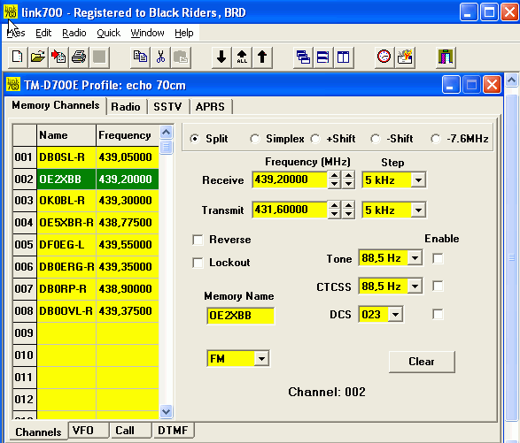Select the -7.6MHz radio button
The width and height of the screenshot is (520, 443).
point(436,139)
